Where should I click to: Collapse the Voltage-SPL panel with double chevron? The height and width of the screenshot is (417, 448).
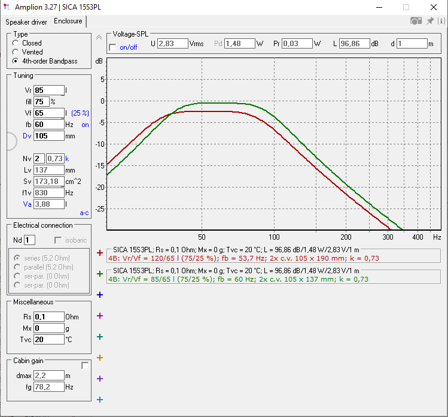click(99, 38)
